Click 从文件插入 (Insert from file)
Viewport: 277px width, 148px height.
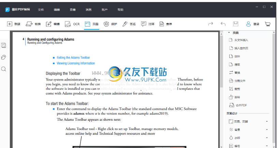point(238,40)
